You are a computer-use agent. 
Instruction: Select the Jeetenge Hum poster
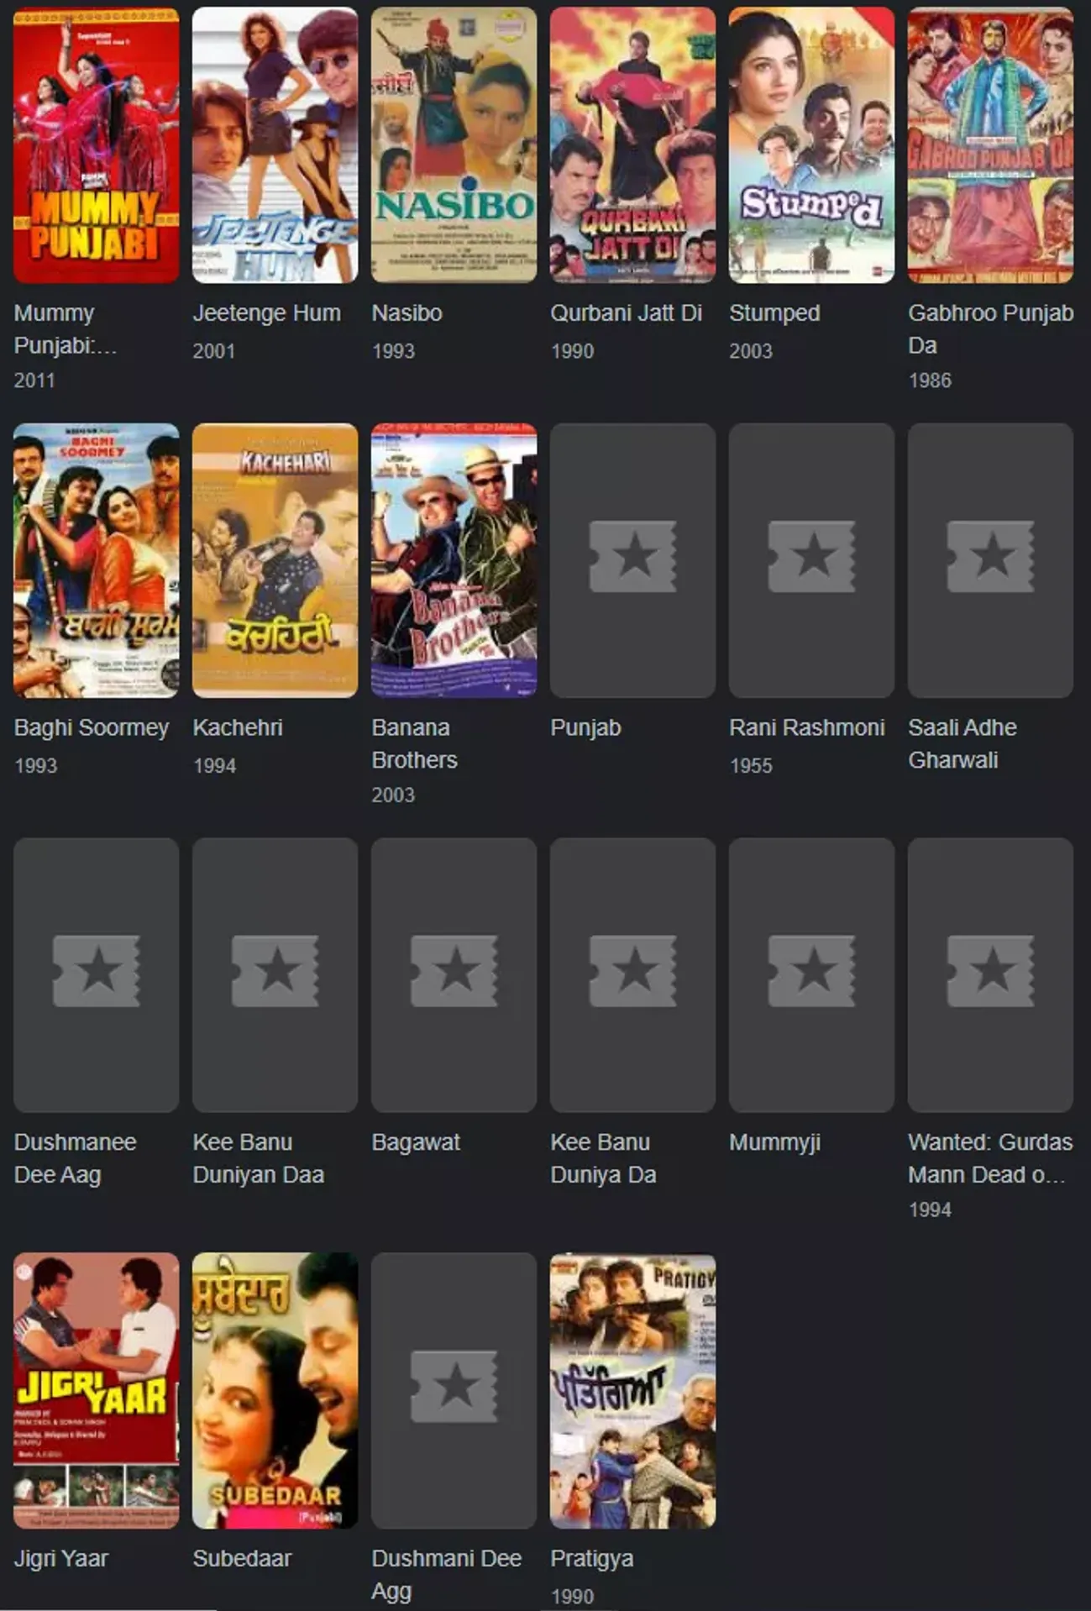pyautogui.click(x=275, y=145)
